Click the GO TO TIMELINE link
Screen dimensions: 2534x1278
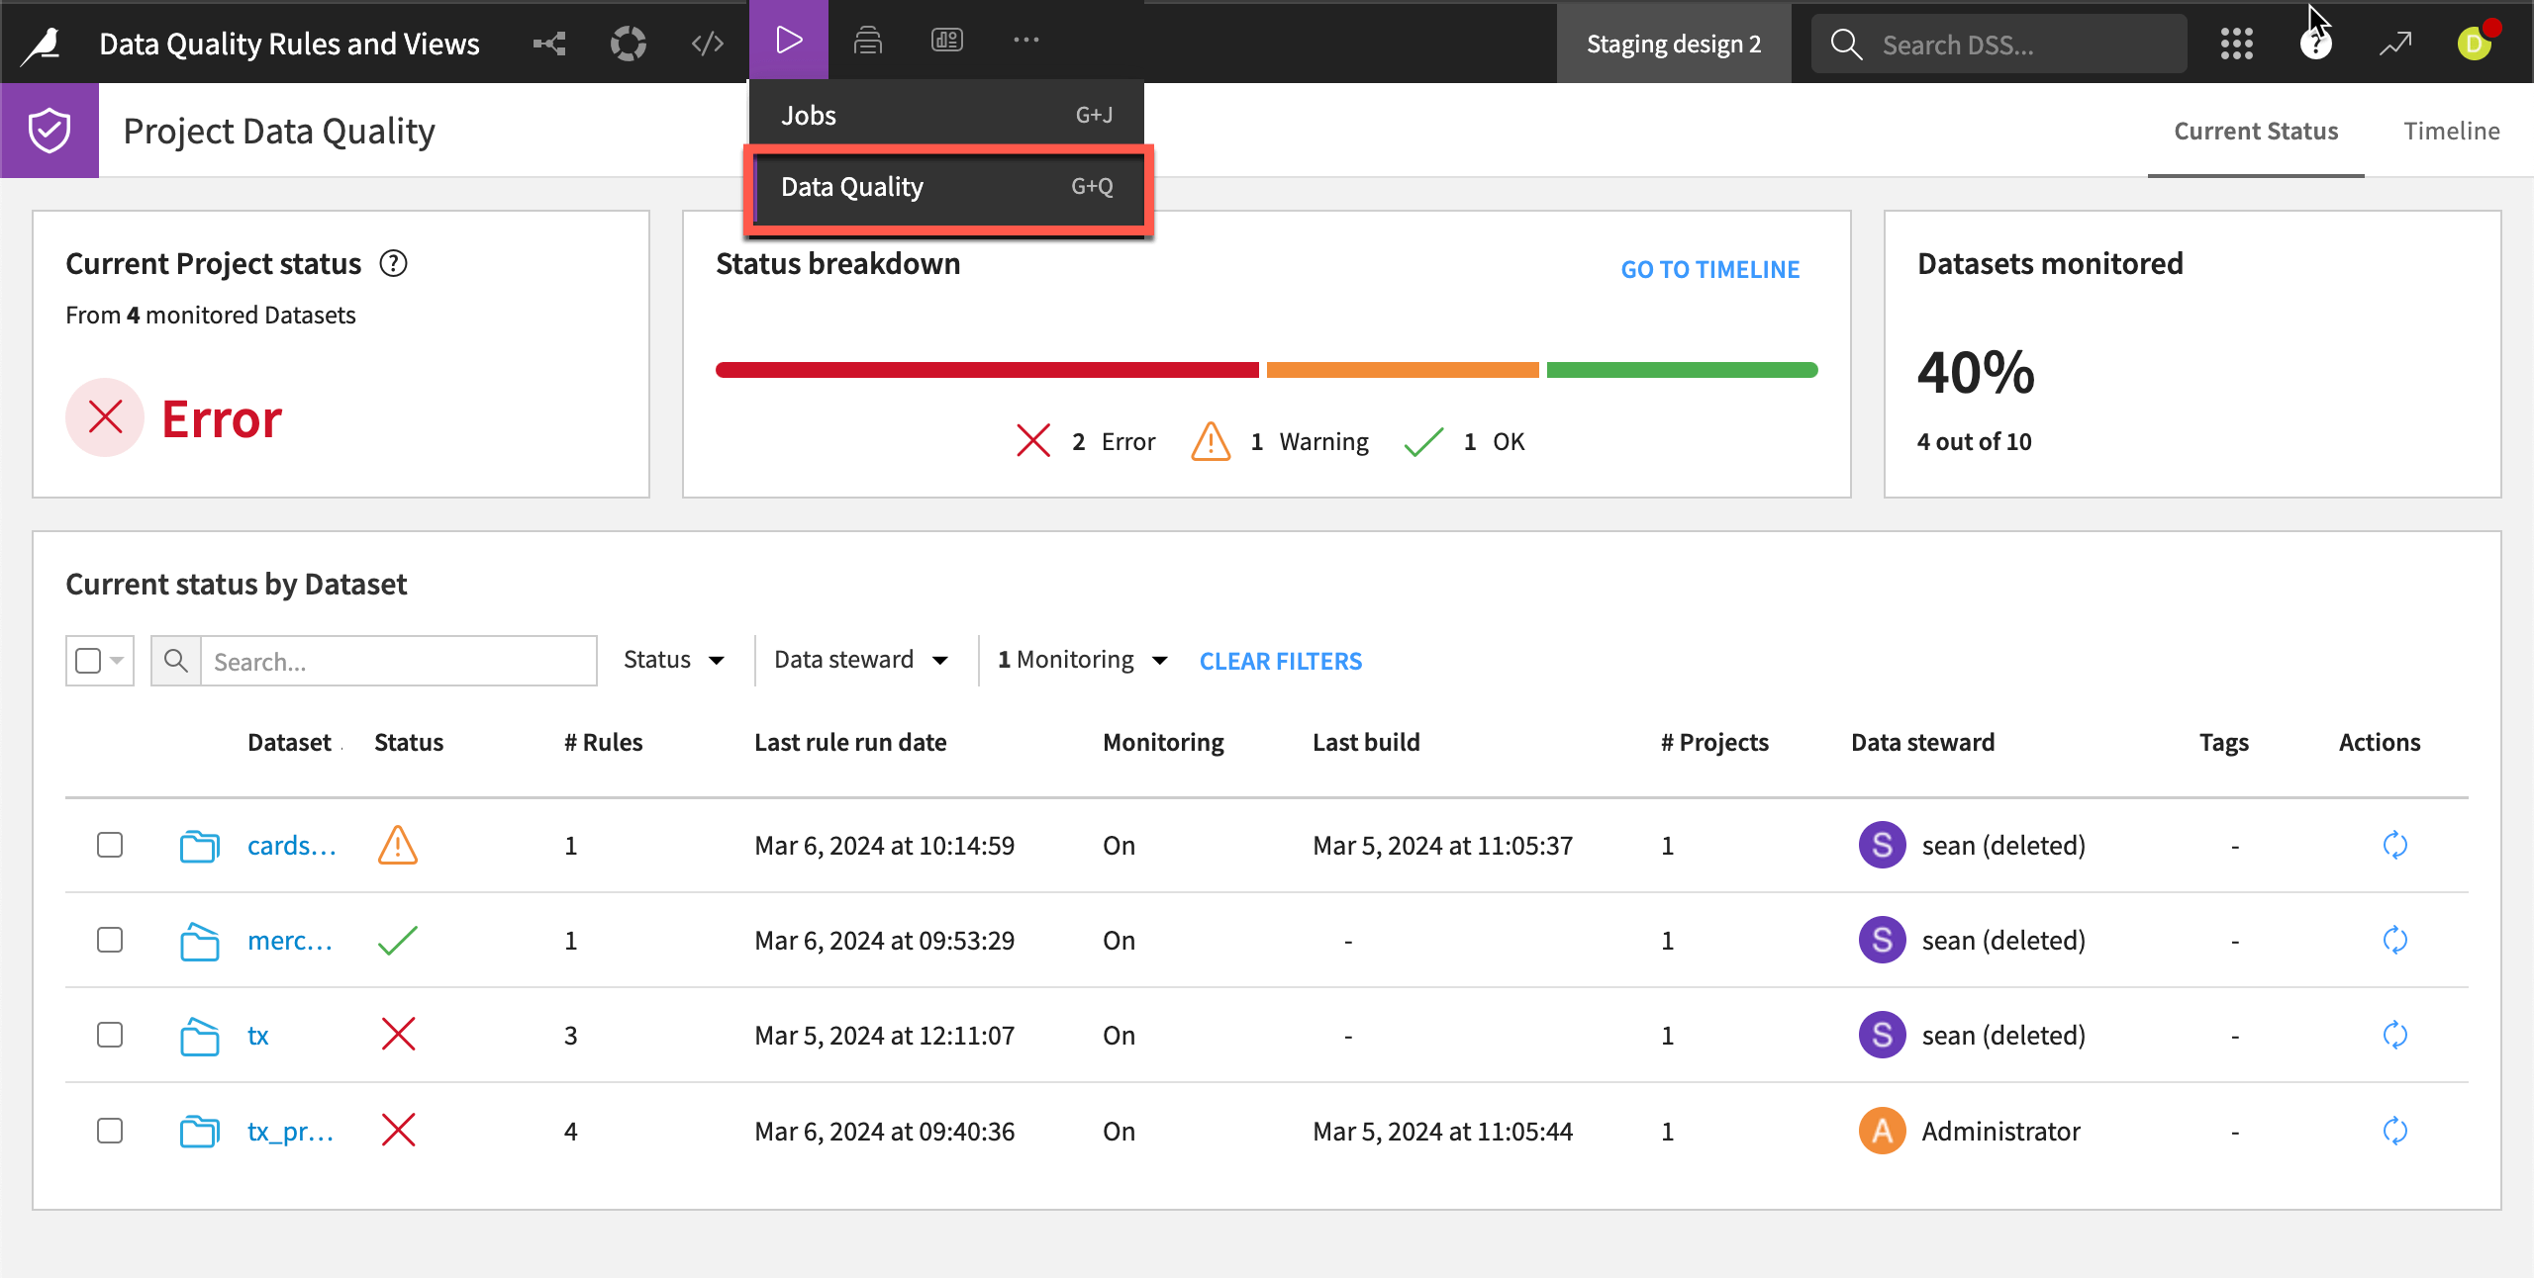1709,269
